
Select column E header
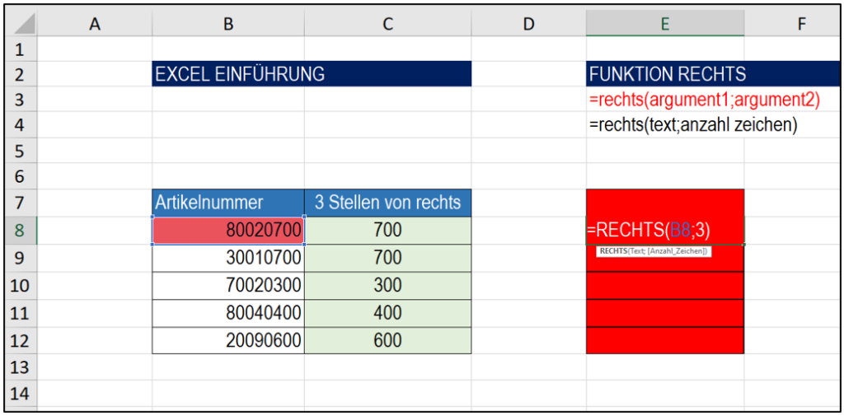pyautogui.click(x=665, y=24)
